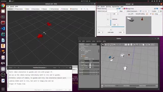This screenshot has height=92, width=163.
Task: Collapse the Models tree node in Gazebo
Action: coord(80,49)
